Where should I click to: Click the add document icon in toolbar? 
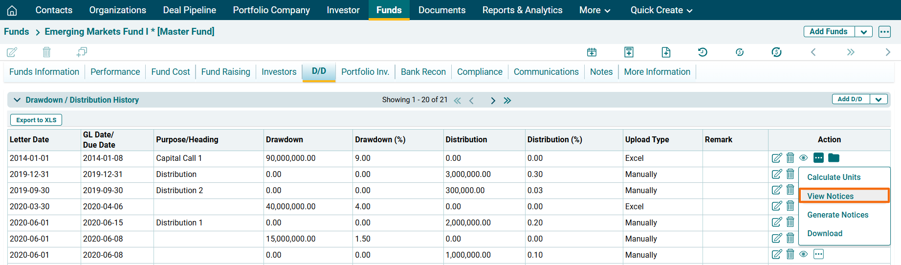[x=666, y=52]
